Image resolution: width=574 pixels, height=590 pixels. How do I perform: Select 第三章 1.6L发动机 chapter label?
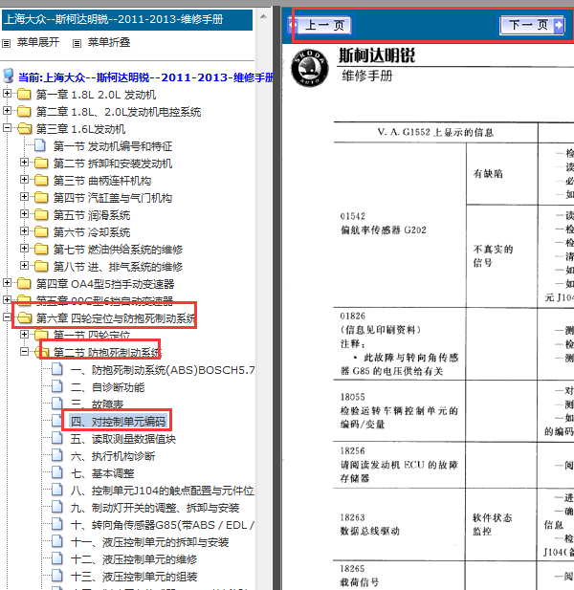coord(80,129)
